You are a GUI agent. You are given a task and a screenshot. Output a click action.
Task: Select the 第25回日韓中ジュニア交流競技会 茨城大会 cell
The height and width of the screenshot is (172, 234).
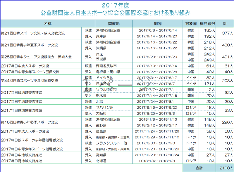41,57
